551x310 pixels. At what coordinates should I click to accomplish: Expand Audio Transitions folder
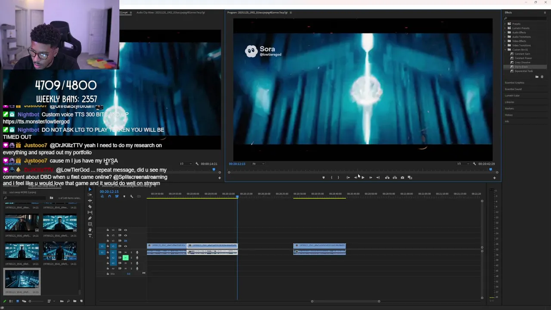(505, 37)
